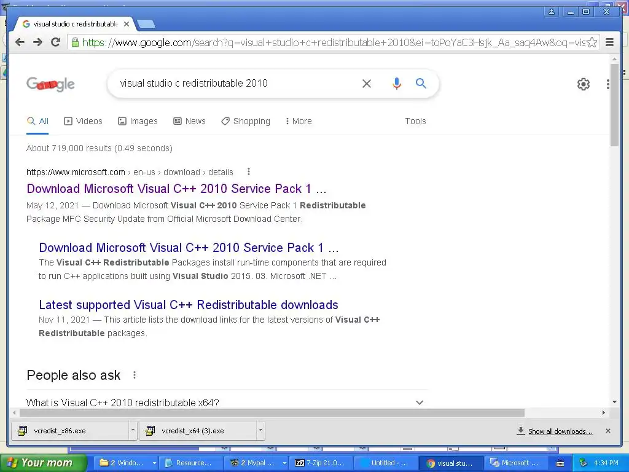Click the vertical scrollbar thumb
Image resolution: width=629 pixels, height=472 pixels.
[x=614, y=104]
